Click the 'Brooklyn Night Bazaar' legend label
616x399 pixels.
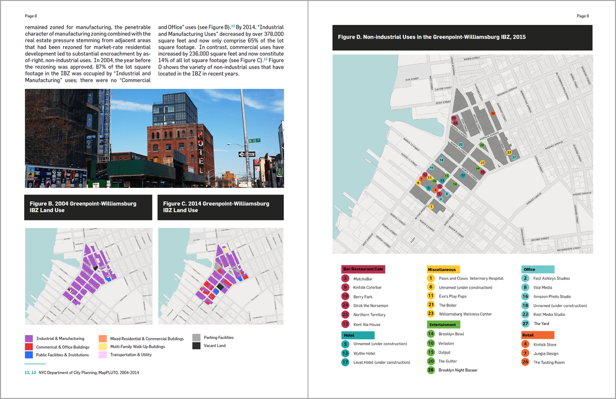click(458, 370)
